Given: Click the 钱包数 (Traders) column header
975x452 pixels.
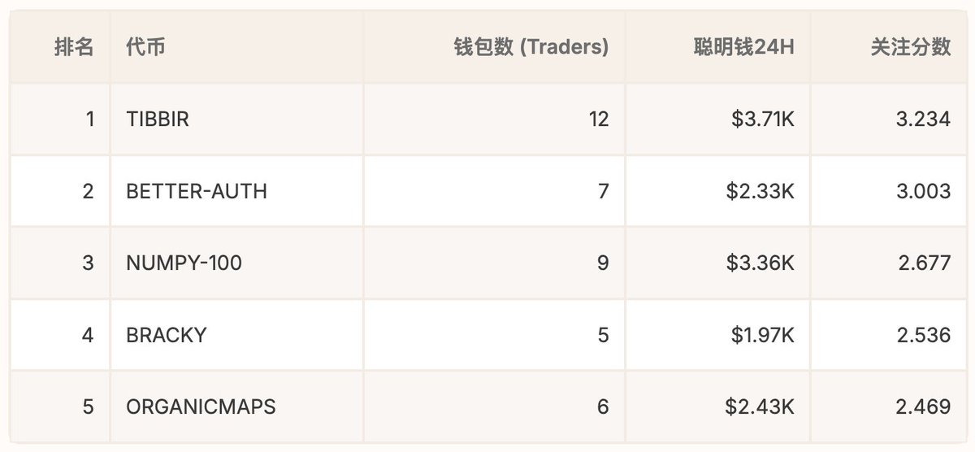Looking at the screenshot, I should tap(531, 48).
